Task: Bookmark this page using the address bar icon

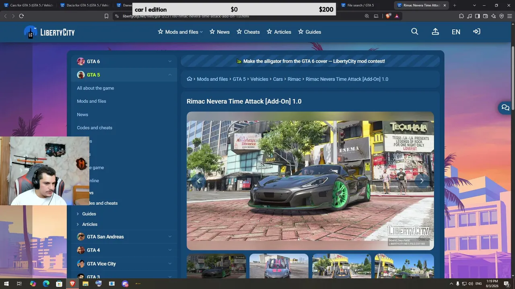Action: click(x=106, y=16)
